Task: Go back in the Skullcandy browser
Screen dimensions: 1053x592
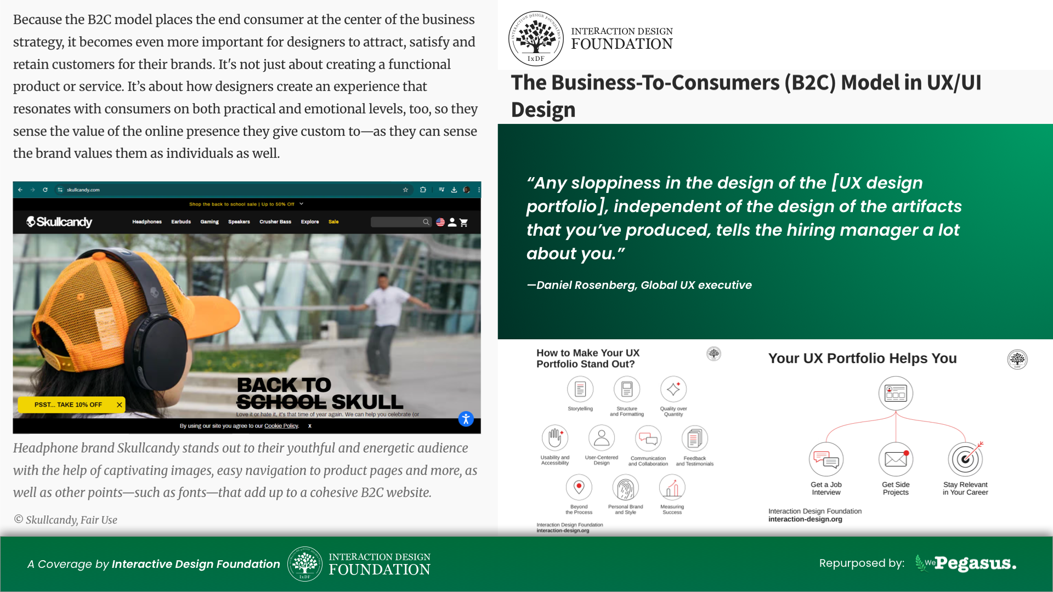Action: coord(20,190)
